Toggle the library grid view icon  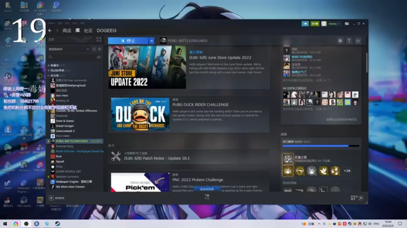(99, 40)
